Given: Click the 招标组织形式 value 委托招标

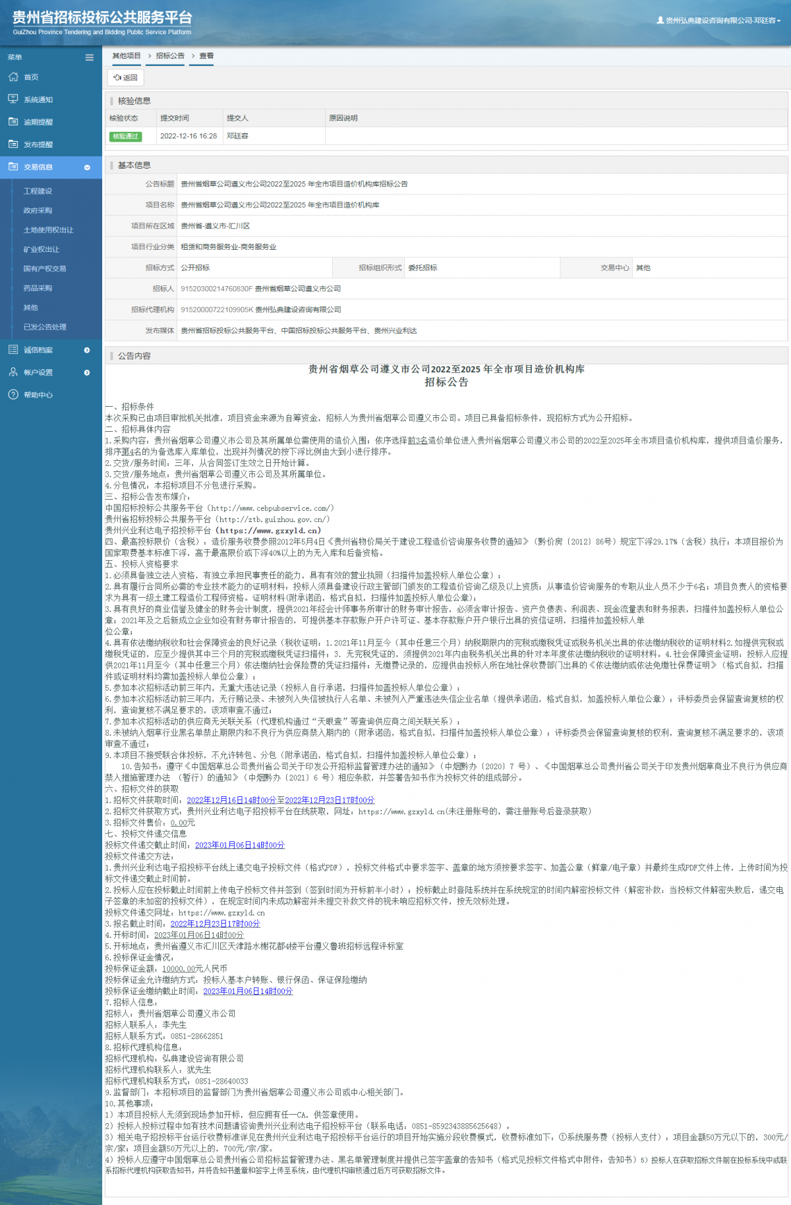Looking at the screenshot, I should click(423, 268).
